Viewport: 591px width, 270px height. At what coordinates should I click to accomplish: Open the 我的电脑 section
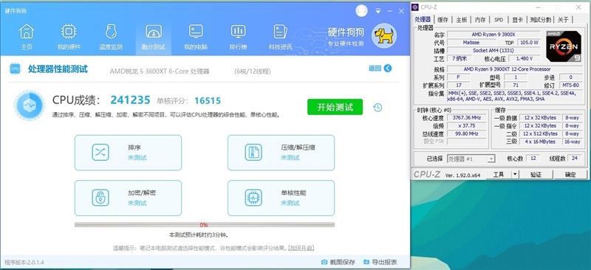196,37
